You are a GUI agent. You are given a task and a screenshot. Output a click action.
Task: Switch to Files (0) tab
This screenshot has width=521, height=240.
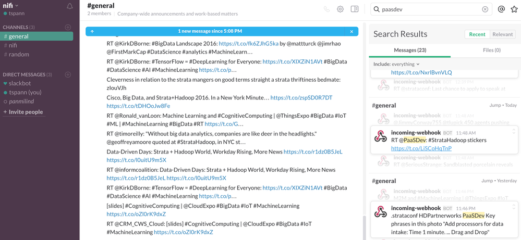[491, 50]
